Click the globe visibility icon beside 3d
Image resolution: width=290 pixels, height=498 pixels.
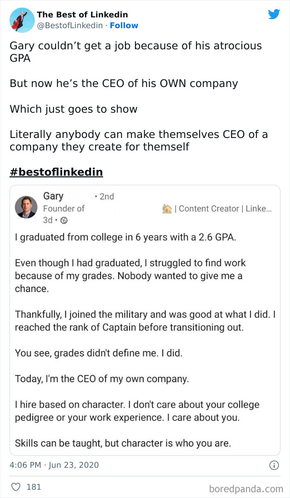click(64, 221)
